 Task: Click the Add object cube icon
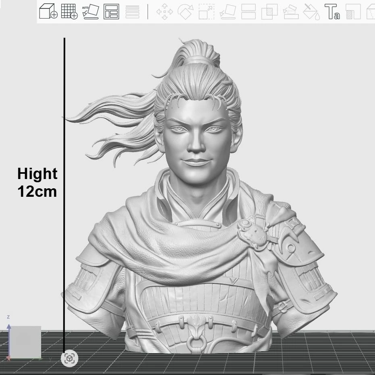click(48, 11)
